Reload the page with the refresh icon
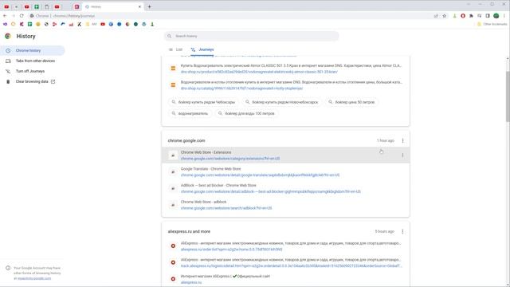Screen dimensions: 510x287 coord(22,16)
